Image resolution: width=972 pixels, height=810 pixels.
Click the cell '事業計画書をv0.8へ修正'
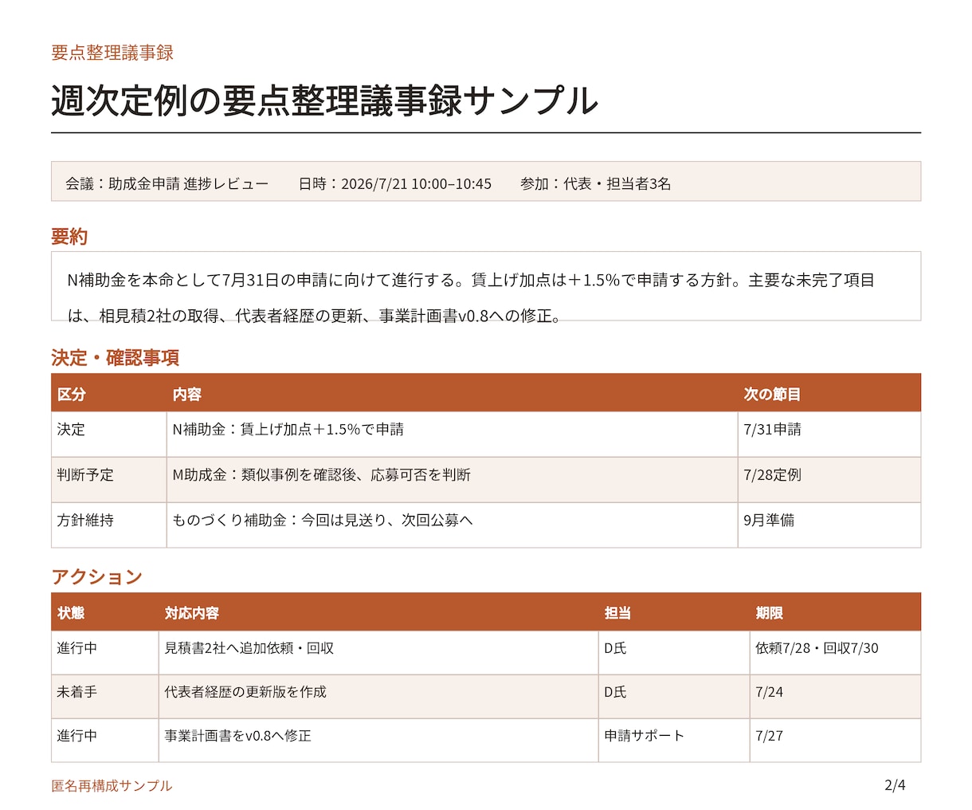click(237, 736)
